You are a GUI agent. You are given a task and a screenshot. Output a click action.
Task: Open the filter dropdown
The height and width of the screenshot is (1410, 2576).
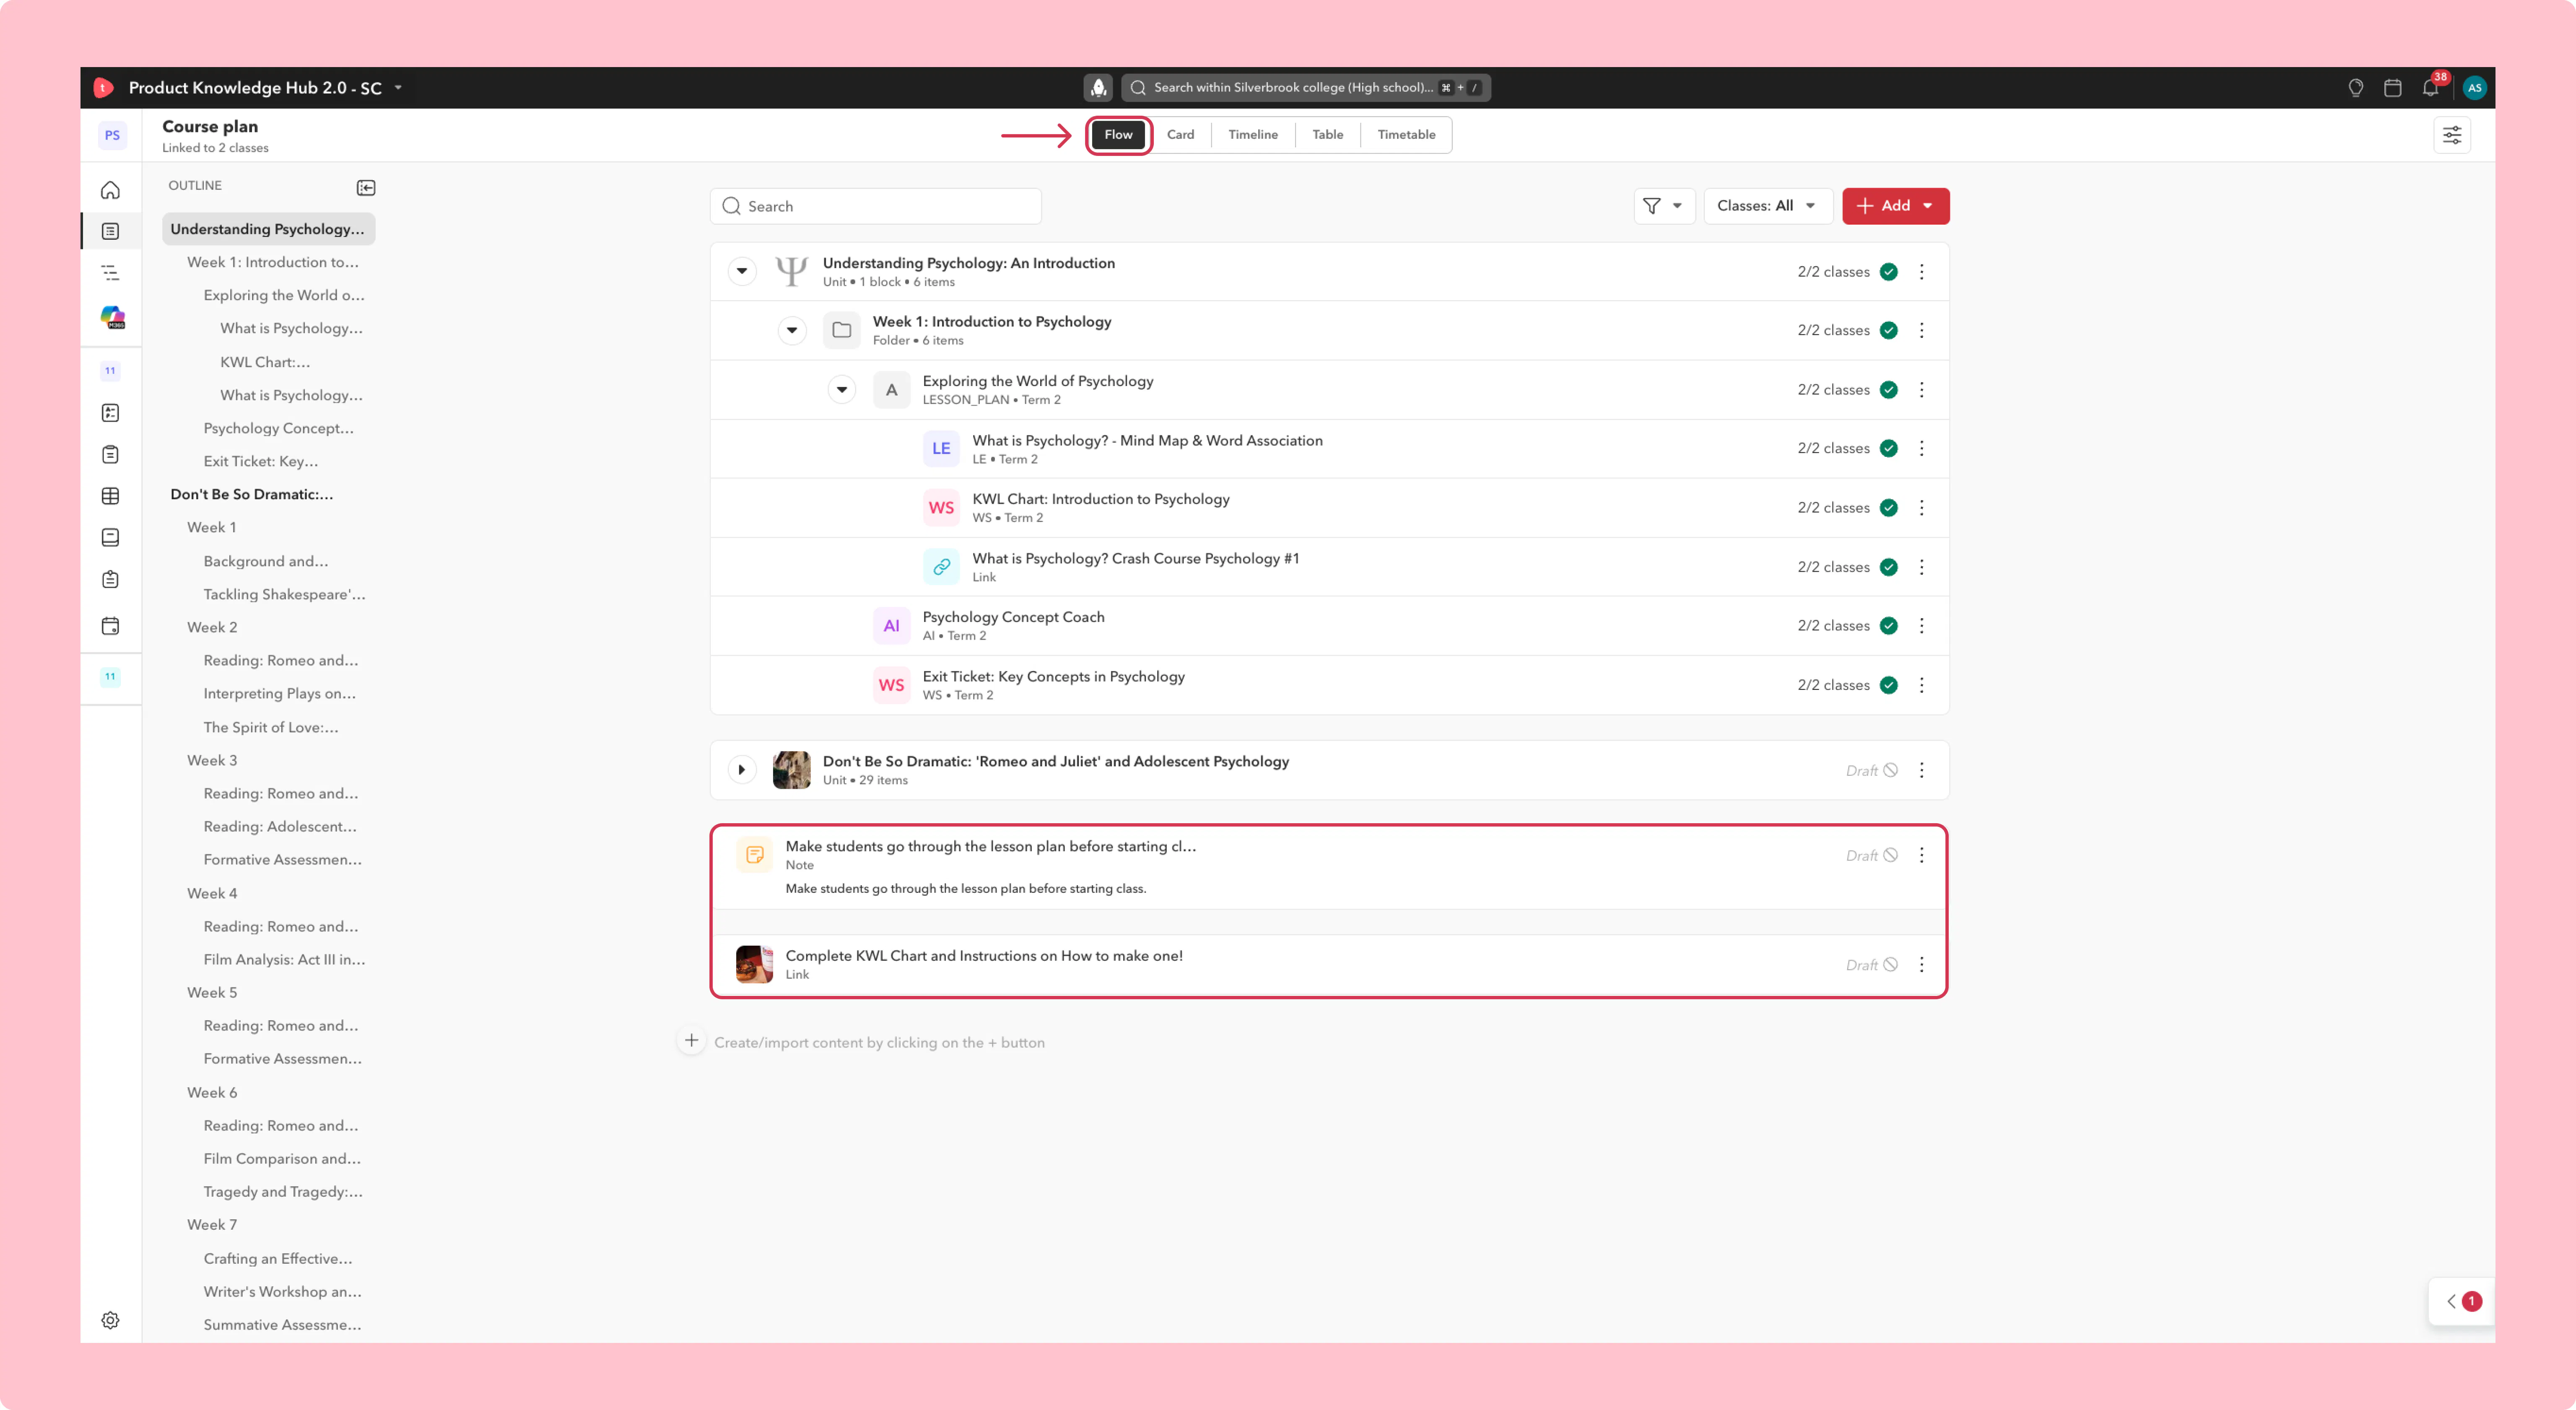1664,206
